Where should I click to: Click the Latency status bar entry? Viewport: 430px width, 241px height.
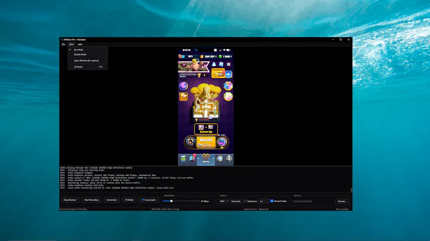pyautogui.click(x=250, y=209)
